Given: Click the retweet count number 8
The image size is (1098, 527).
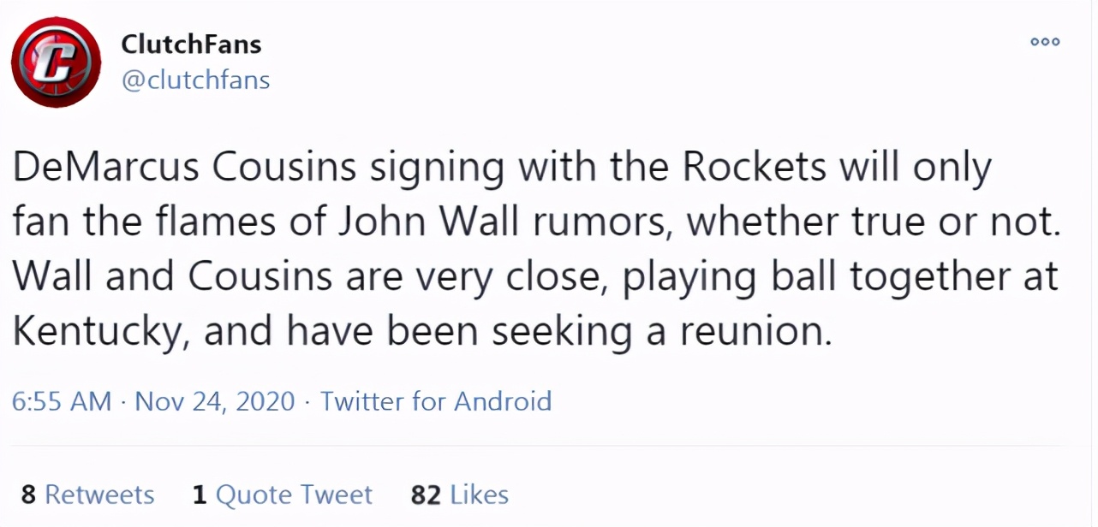Looking at the screenshot, I should click(x=28, y=494).
